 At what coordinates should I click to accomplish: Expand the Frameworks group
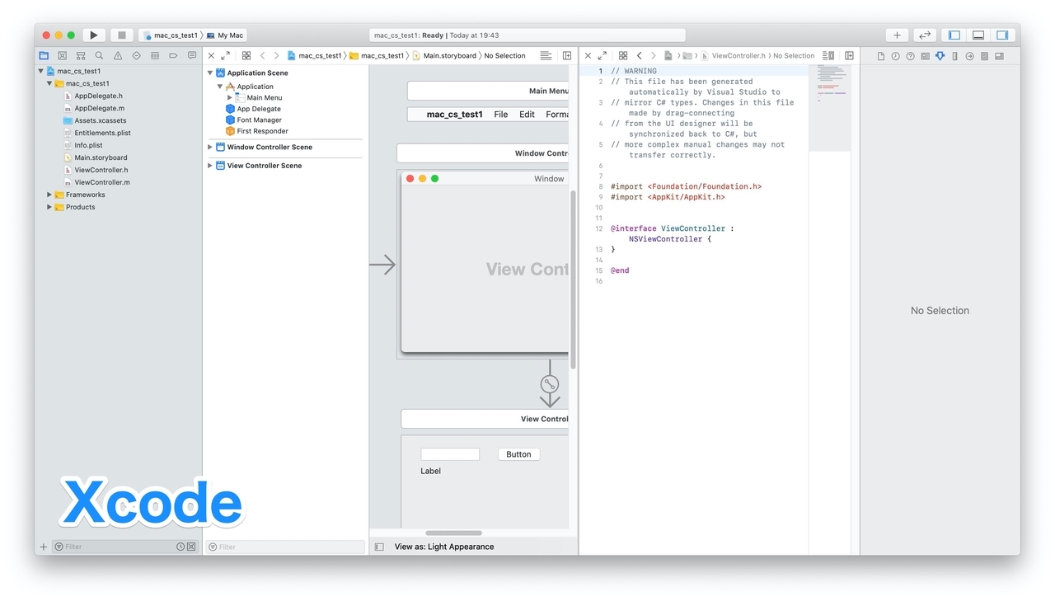pyautogui.click(x=49, y=195)
